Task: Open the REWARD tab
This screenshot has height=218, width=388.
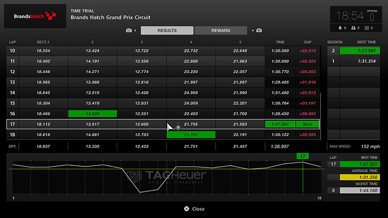Action: [x=221, y=31]
